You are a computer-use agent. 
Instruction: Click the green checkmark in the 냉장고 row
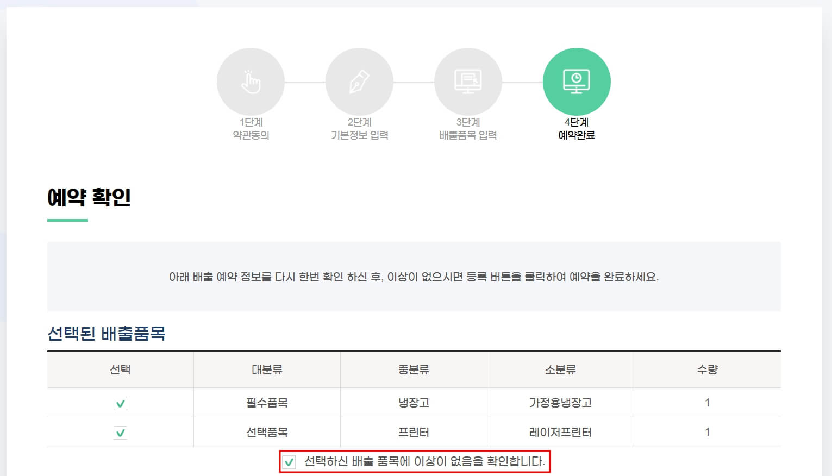click(x=120, y=403)
